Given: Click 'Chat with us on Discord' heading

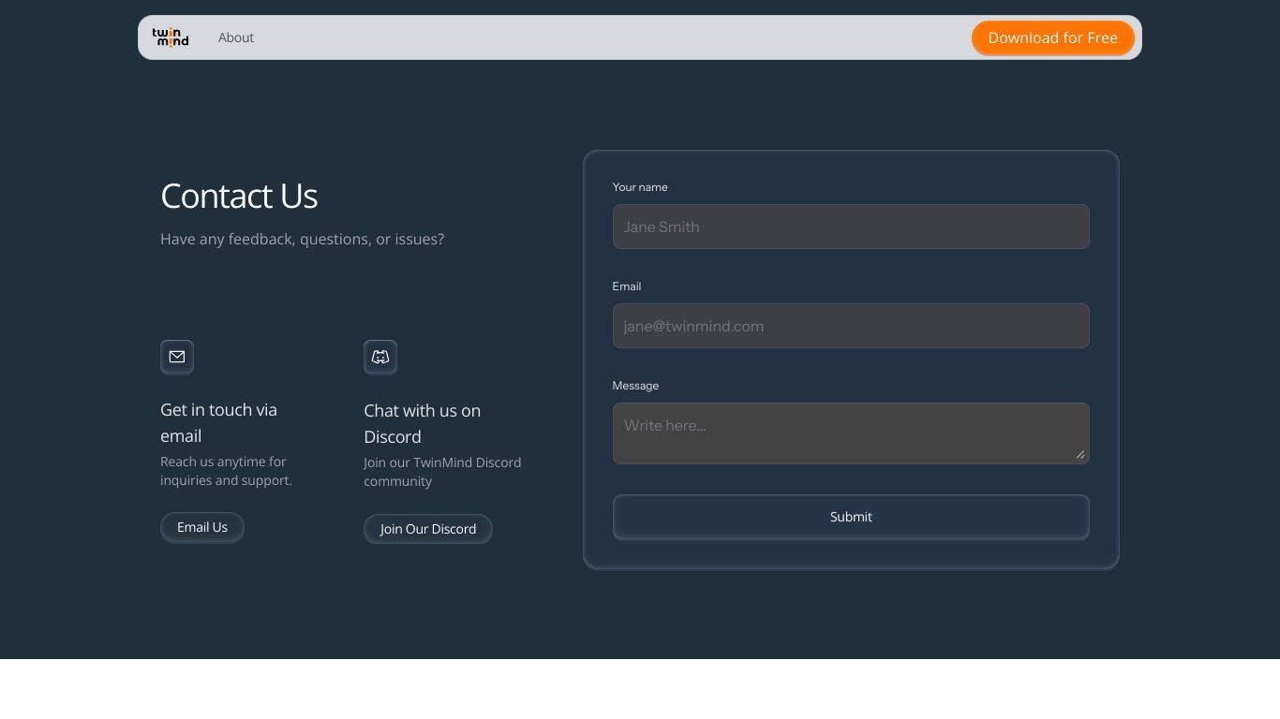Looking at the screenshot, I should (x=422, y=423).
